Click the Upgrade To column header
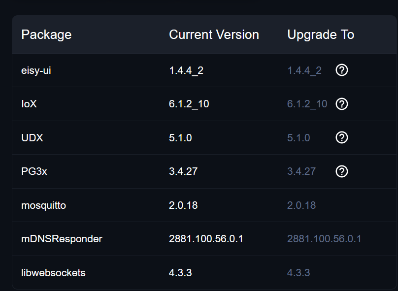Viewport: 398px width, 291px height. click(x=321, y=35)
